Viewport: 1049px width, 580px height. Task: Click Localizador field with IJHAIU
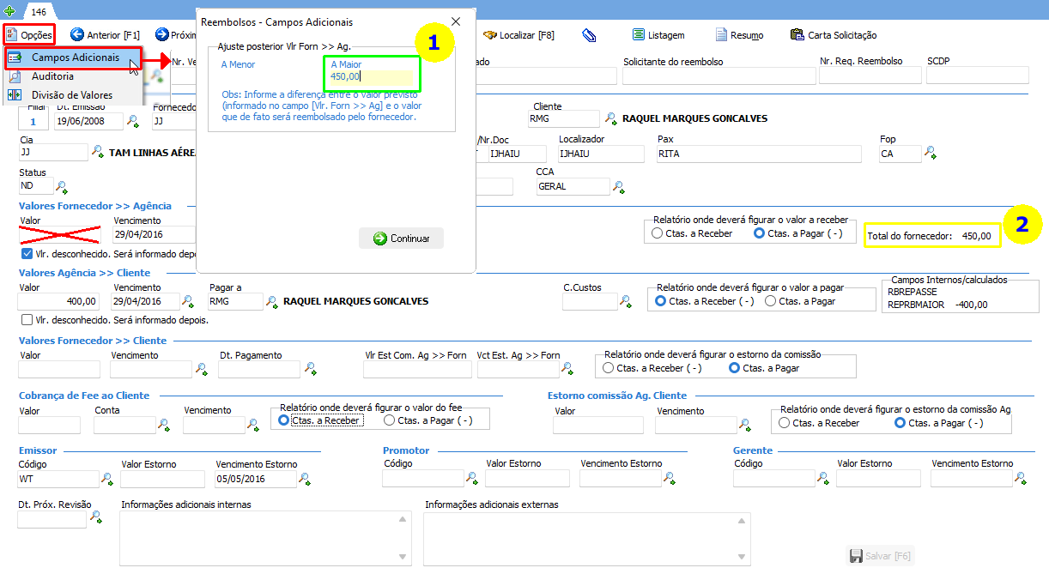601,154
